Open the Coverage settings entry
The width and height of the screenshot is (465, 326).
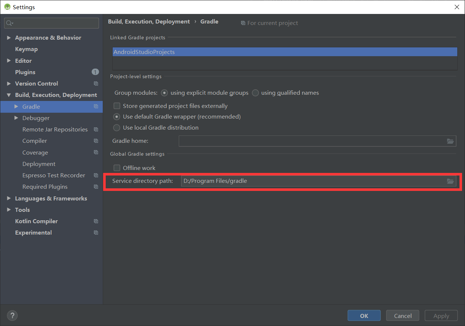coord(35,152)
